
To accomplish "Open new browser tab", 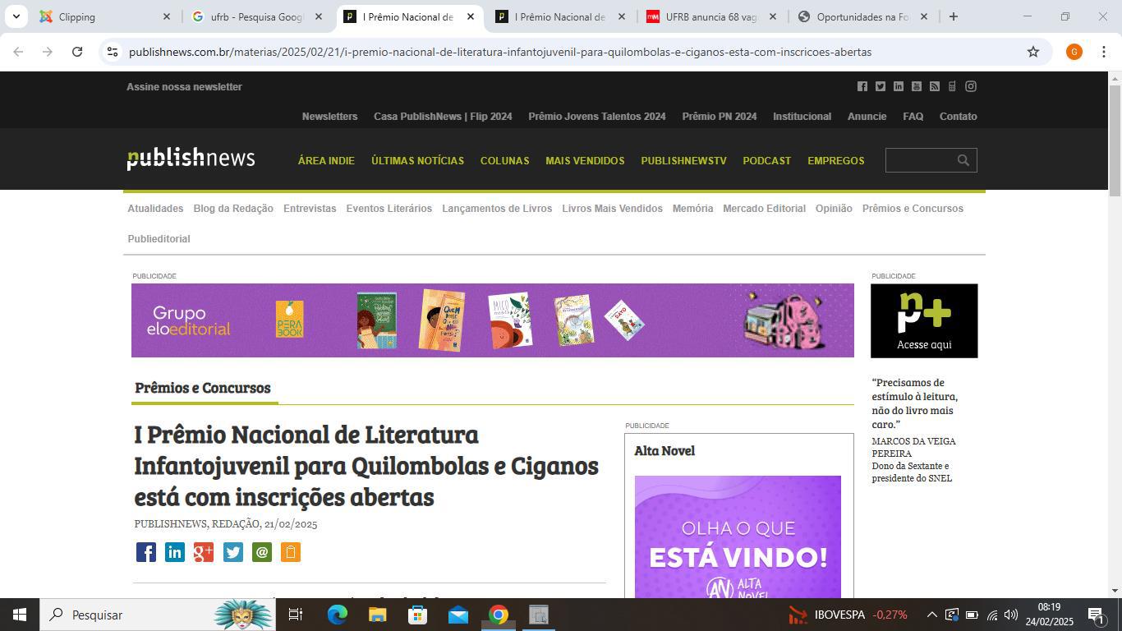I will click(953, 16).
